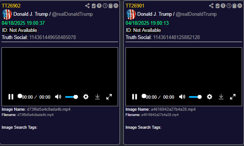This screenshot has height=146, width=244.
Task: Mute audio on the left video player
Action: coord(58,97)
